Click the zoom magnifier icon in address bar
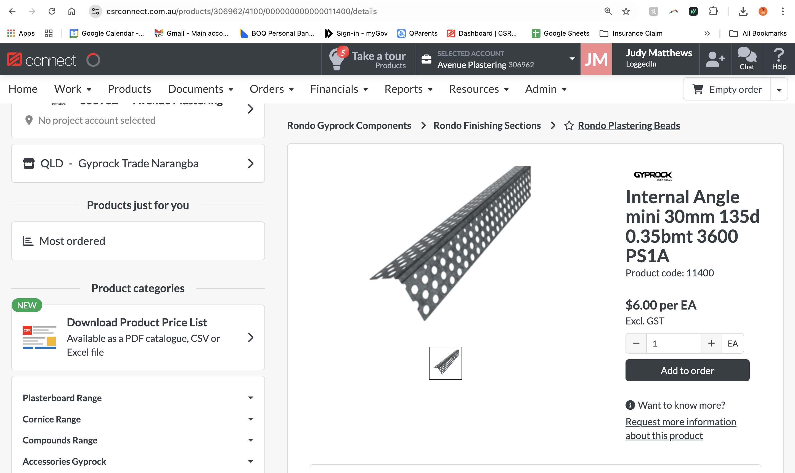Viewport: 795px width, 473px height. [608, 12]
